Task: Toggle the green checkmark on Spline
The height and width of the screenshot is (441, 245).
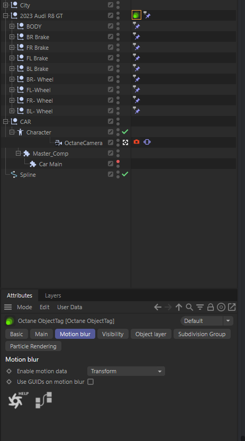Action: coord(125,174)
